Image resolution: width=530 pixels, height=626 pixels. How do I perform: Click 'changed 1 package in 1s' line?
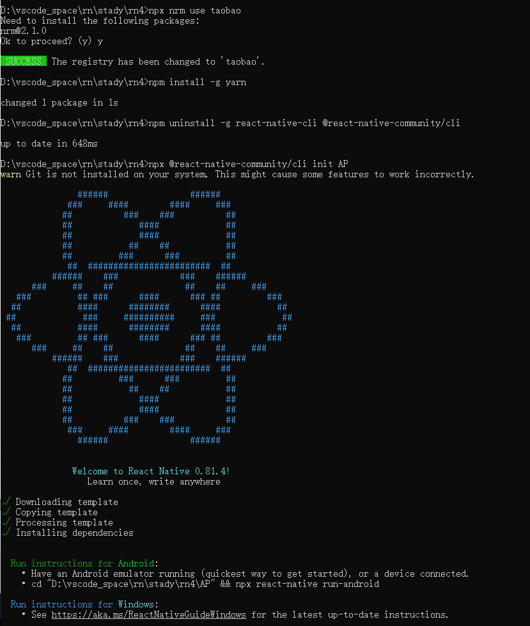59,103
